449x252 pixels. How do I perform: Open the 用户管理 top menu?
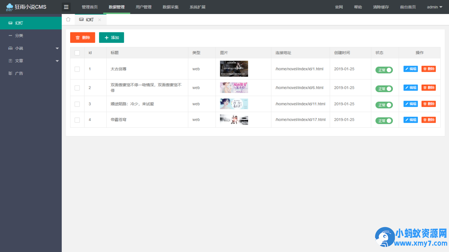[144, 7]
